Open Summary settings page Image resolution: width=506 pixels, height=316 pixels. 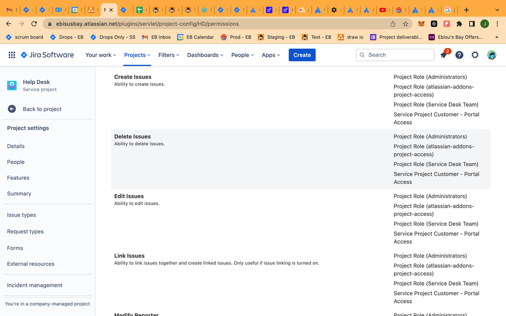(x=19, y=193)
